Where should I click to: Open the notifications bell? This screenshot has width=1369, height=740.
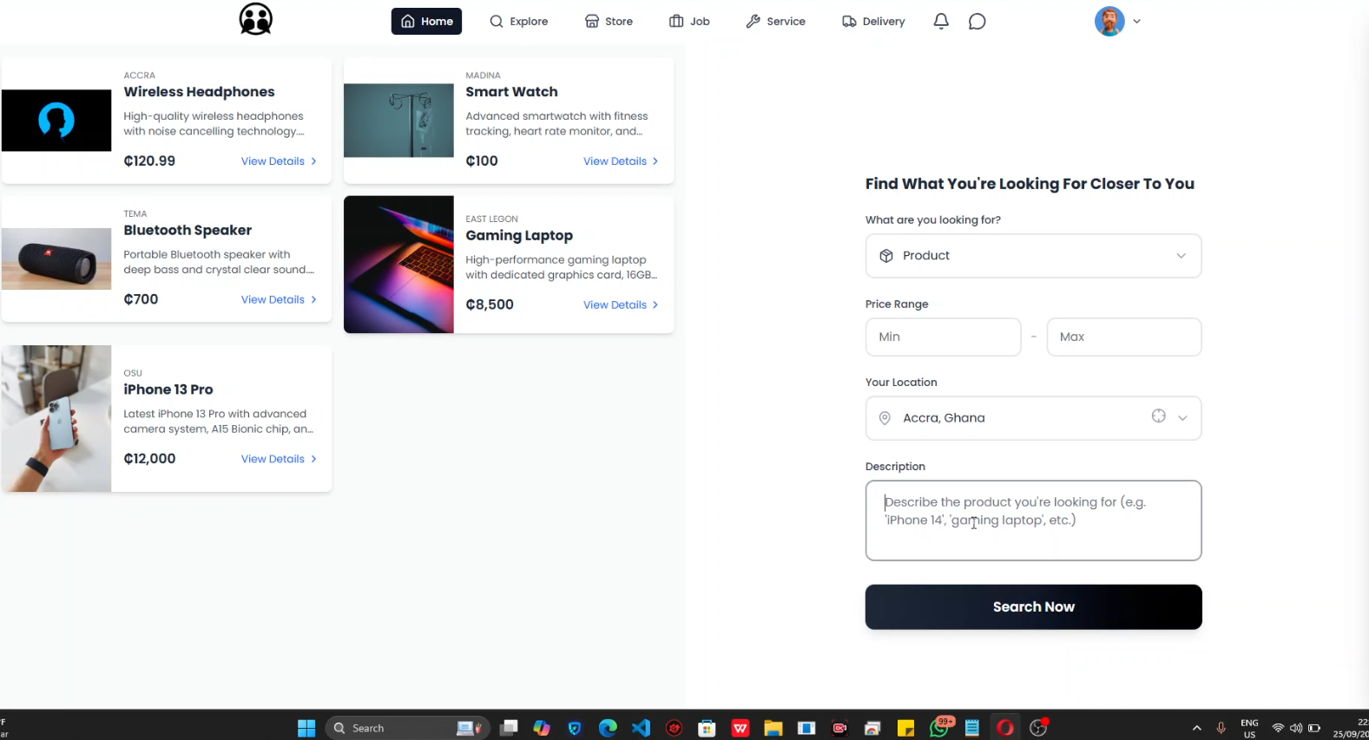(x=941, y=21)
